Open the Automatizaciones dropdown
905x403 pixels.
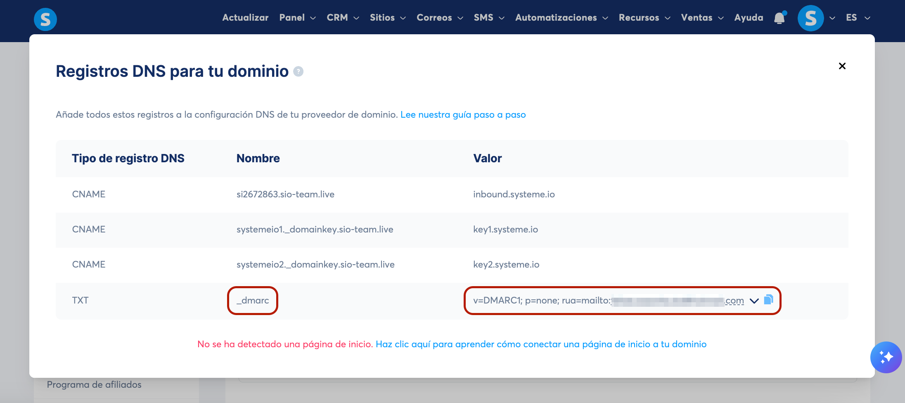(x=562, y=17)
